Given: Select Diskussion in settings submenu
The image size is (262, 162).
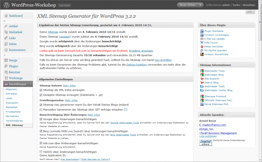Looking at the screenshot, I should (12, 103).
